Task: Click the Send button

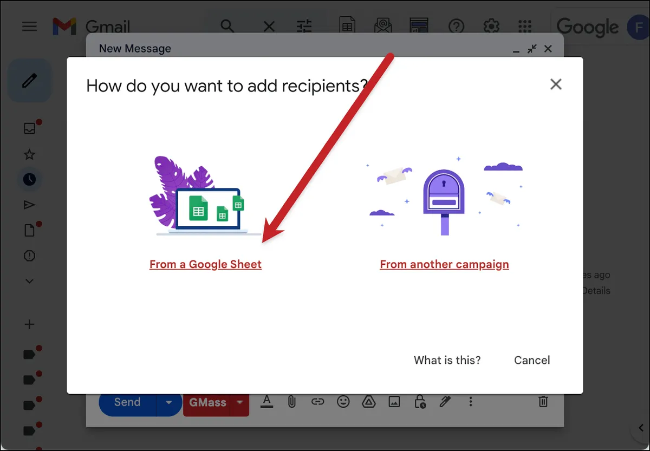Action: click(127, 402)
